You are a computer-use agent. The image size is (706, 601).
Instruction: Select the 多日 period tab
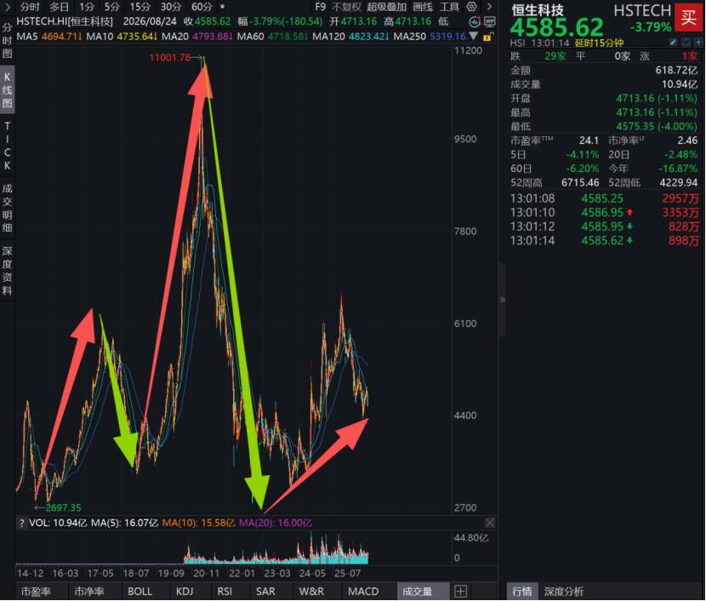(59, 7)
